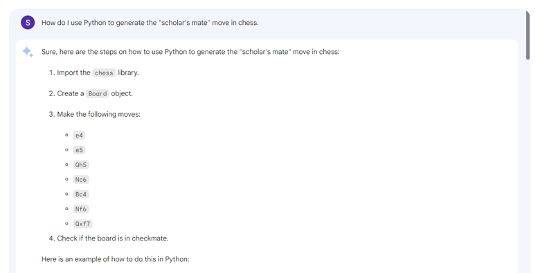The height and width of the screenshot is (273, 540).
Task: Click the inline code chip 'chess'
Action: coord(104,73)
